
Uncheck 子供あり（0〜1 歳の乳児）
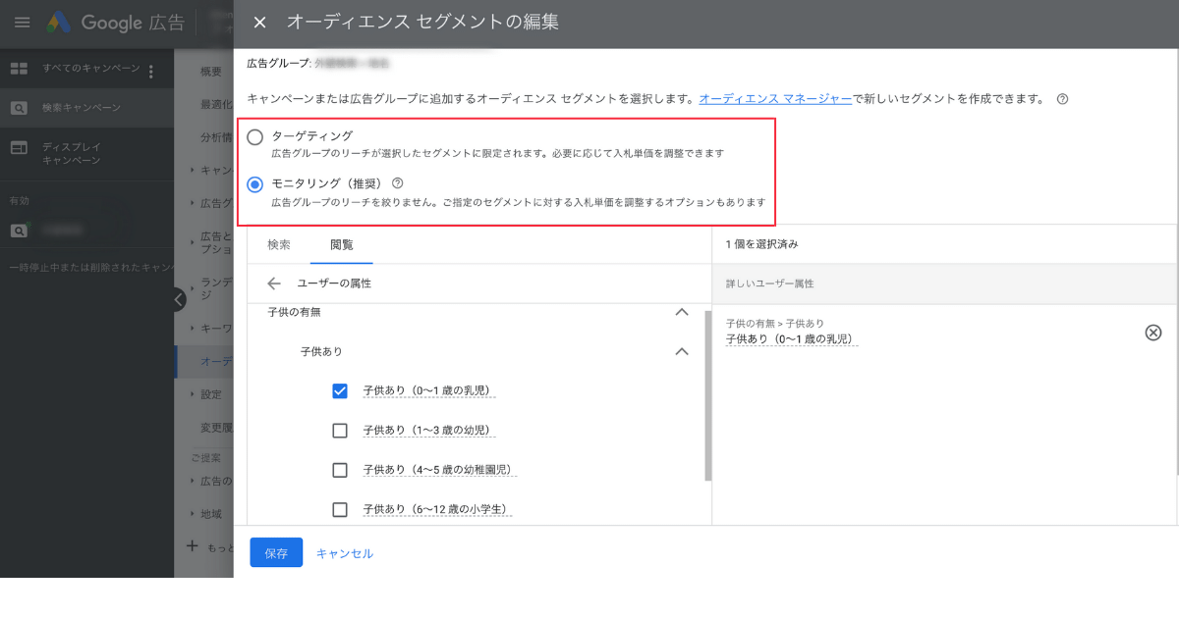click(x=340, y=390)
